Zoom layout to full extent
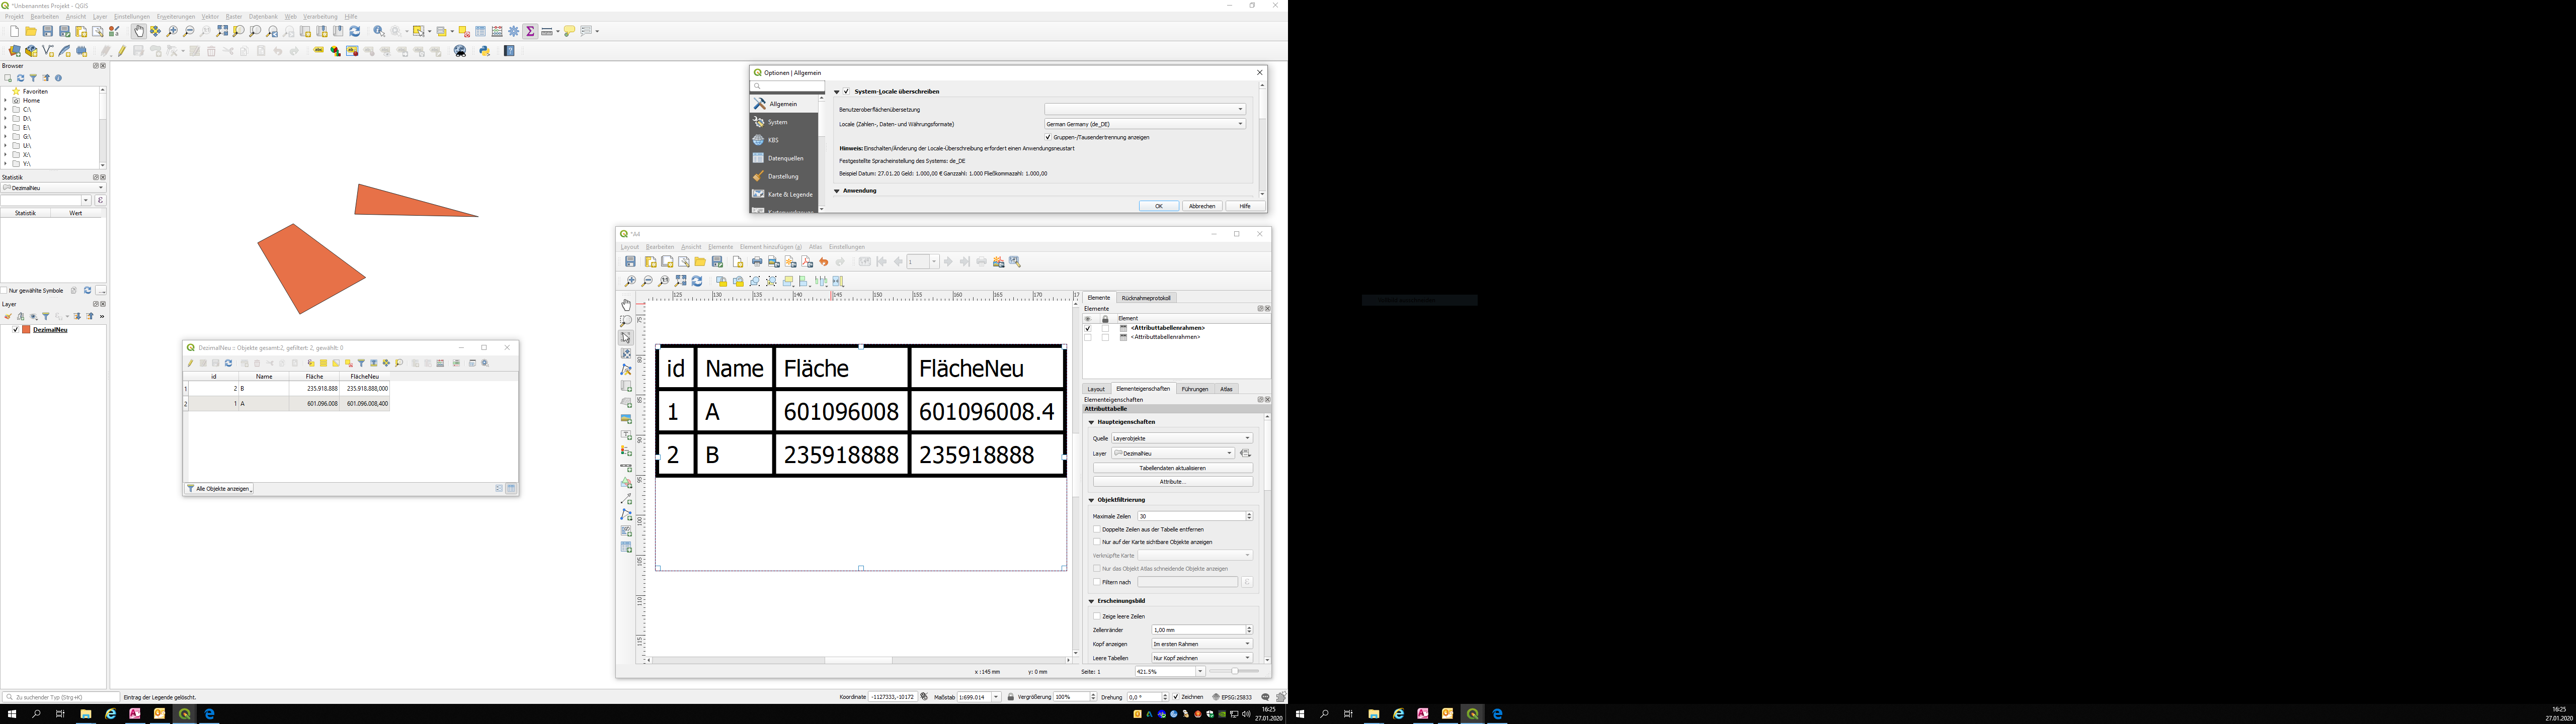This screenshot has height=724, width=2576. click(x=681, y=280)
